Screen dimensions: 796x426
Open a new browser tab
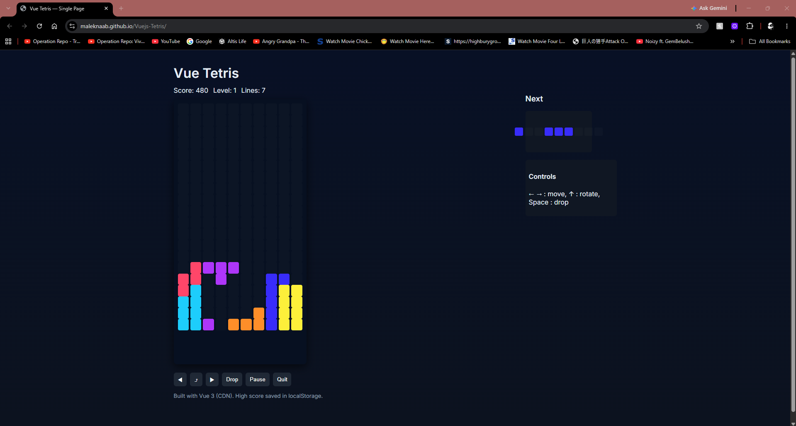tap(121, 8)
